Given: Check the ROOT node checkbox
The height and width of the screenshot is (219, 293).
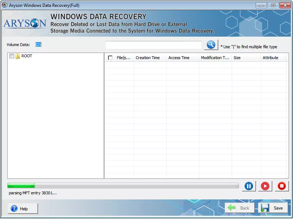Looking at the screenshot, I should (11, 56).
